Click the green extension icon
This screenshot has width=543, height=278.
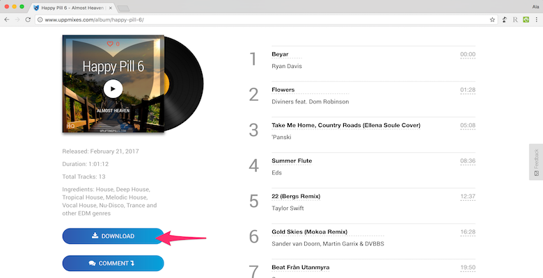tap(526, 19)
